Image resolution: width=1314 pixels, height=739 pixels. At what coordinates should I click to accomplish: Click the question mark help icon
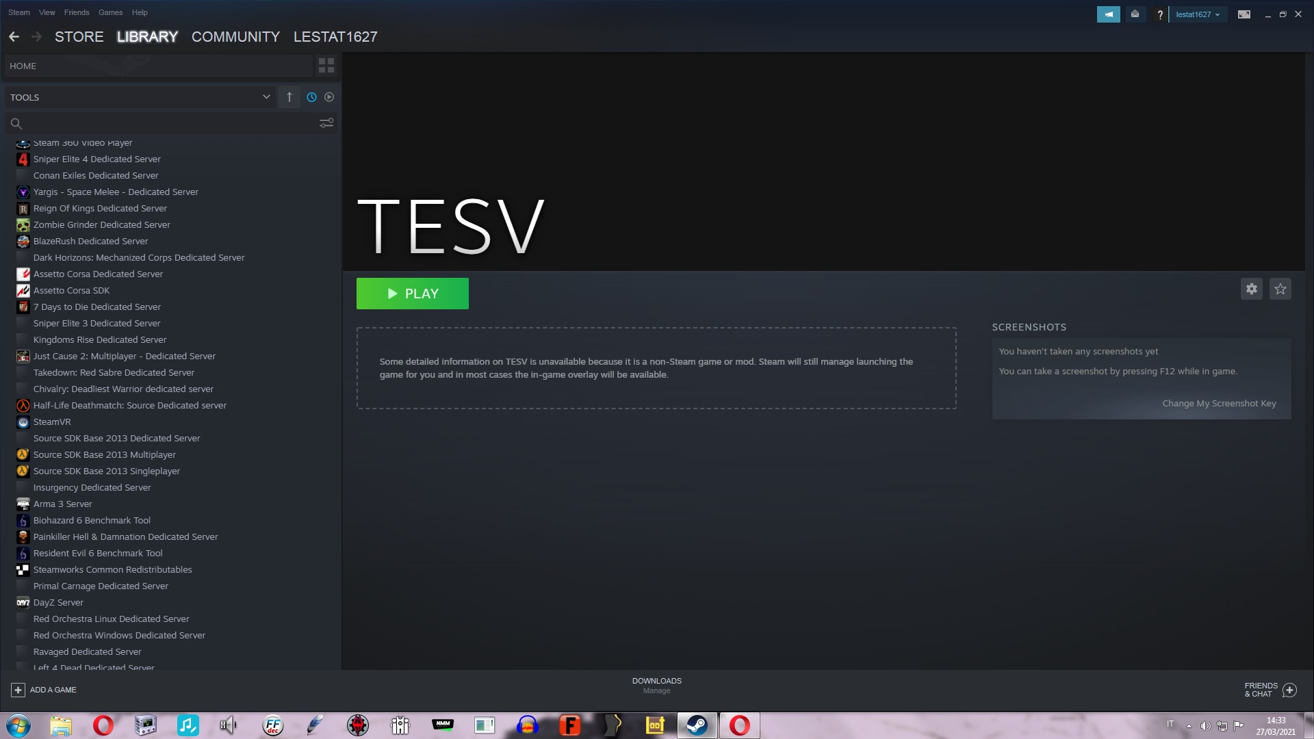click(x=1159, y=14)
